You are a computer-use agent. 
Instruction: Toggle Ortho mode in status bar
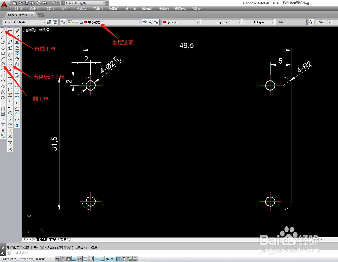click(74, 259)
